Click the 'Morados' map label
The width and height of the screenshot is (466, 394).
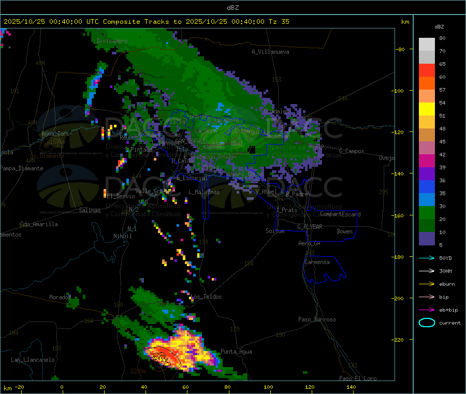point(60,297)
